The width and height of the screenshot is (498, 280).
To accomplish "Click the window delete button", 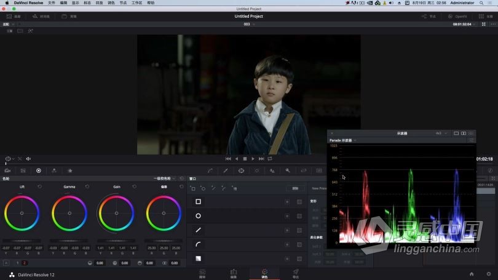I will click(295, 188).
